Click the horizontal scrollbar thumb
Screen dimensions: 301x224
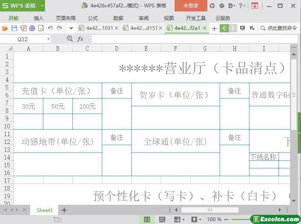coord(210,210)
